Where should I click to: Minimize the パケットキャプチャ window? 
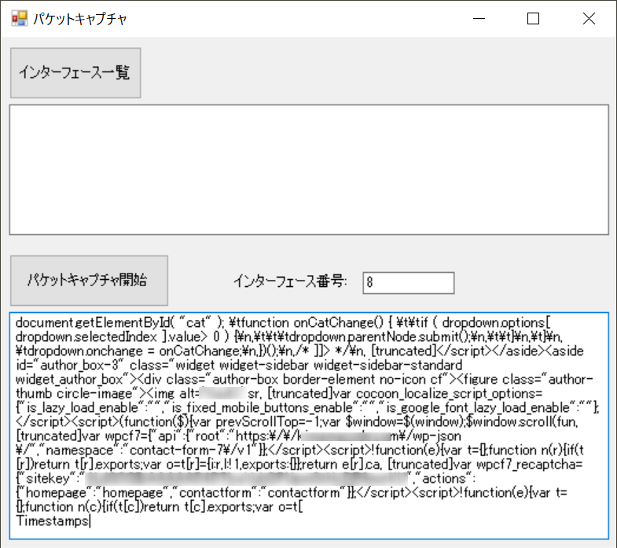tap(479, 19)
